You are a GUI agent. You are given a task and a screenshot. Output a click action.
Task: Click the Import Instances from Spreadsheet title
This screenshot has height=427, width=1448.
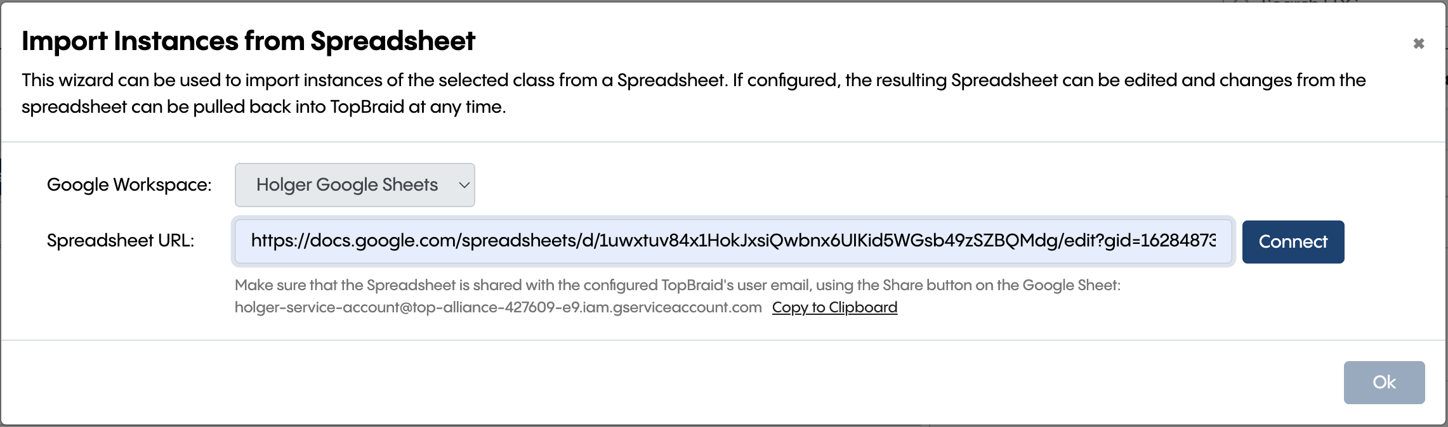247,41
